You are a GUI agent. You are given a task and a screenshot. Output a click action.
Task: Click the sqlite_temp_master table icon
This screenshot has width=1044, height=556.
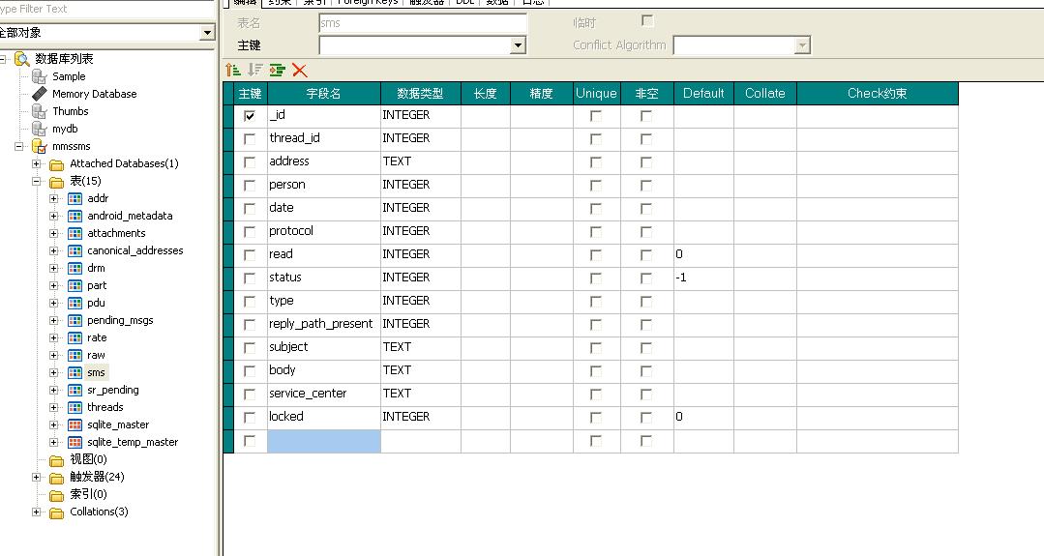point(75,442)
